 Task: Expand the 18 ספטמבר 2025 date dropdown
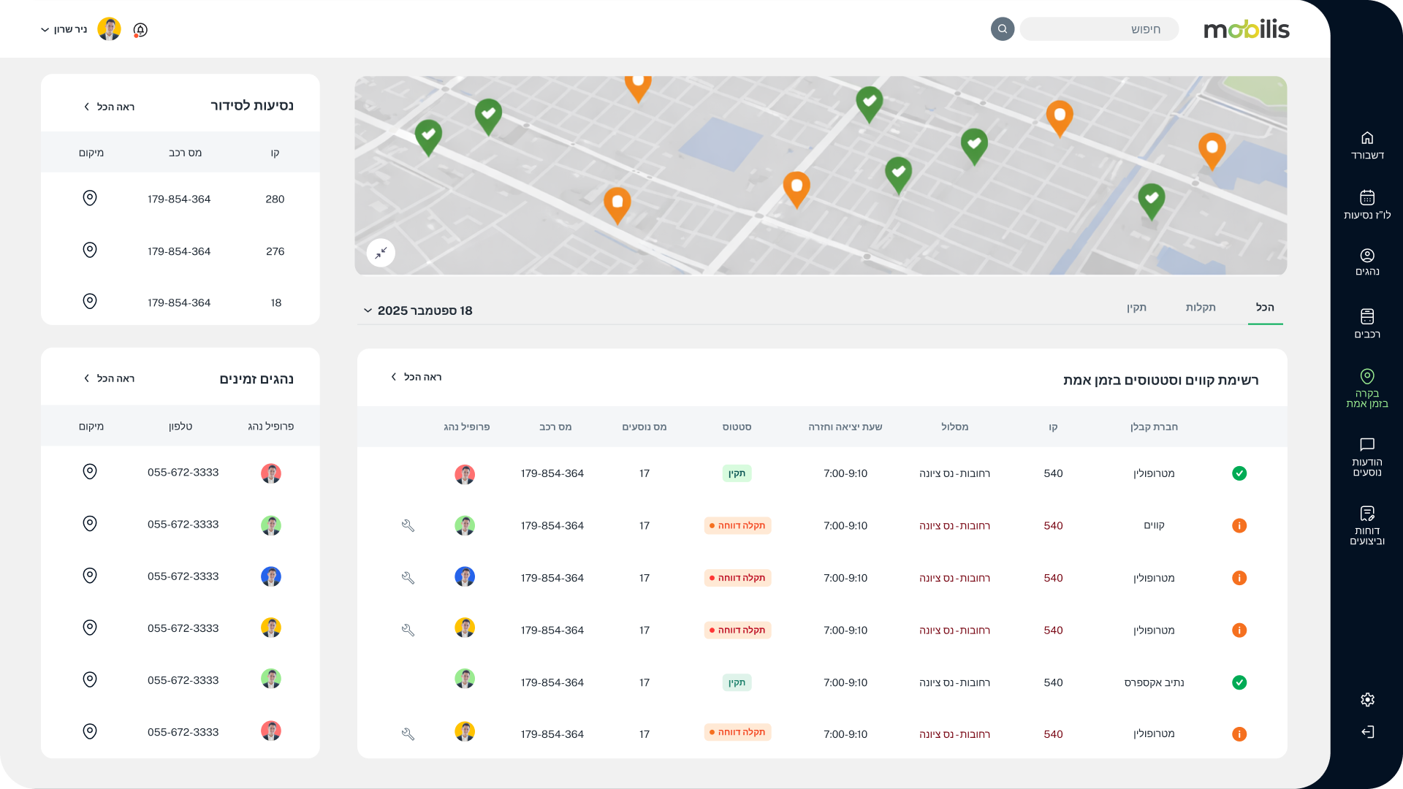click(418, 310)
